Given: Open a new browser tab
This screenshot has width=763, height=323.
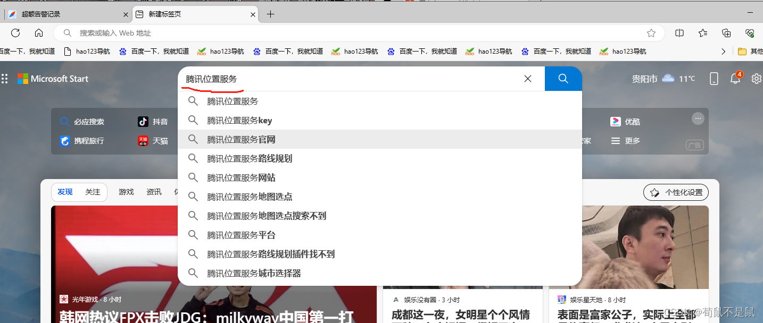Looking at the screenshot, I should click(x=270, y=14).
